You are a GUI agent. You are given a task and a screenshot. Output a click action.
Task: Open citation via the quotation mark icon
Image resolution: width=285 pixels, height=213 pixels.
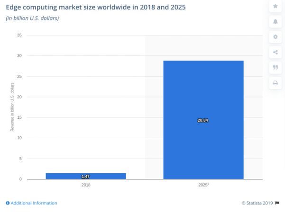pyautogui.click(x=275, y=68)
